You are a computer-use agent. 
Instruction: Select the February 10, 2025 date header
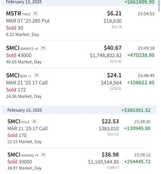coord(79,110)
